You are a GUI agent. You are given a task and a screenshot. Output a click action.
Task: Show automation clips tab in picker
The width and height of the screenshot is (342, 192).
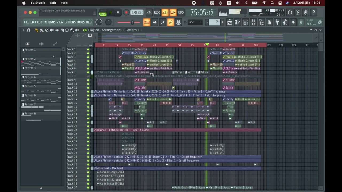coord(55,44)
